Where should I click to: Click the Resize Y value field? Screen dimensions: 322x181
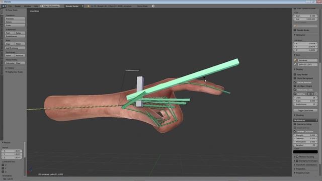point(12,154)
